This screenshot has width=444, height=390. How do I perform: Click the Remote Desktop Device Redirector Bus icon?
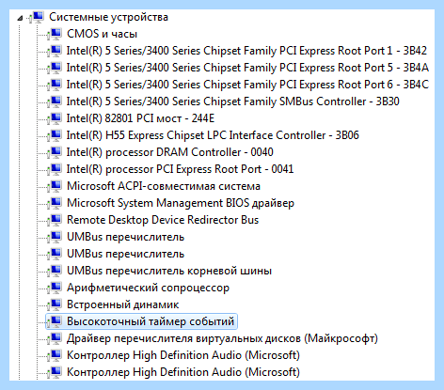click(x=55, y=220)
